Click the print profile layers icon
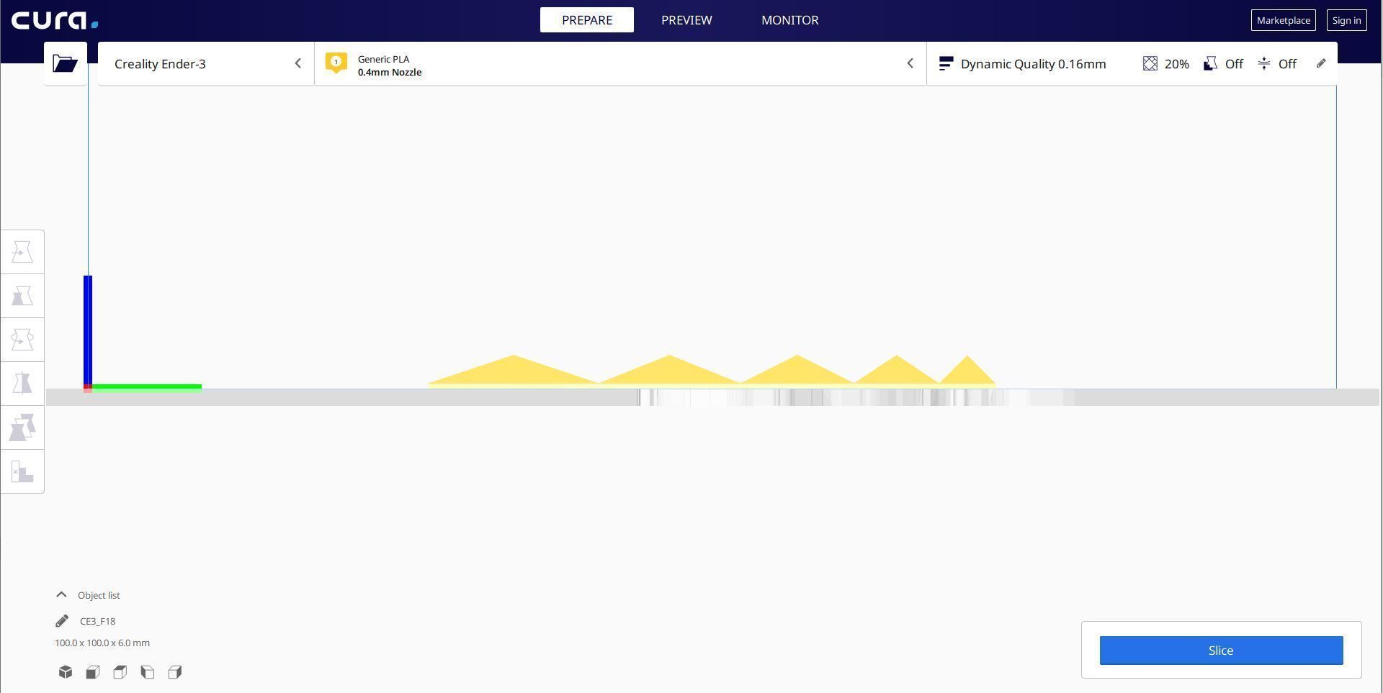The image size is (1383, 693). tap(946, 64)
